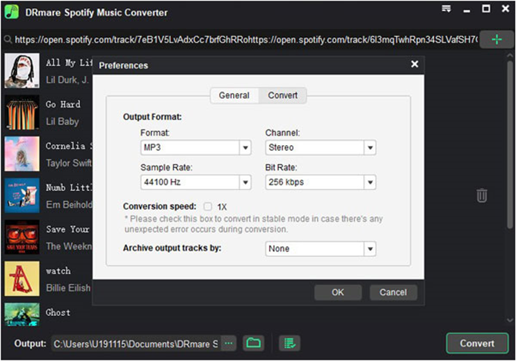Click the three-dots browse output path button
Viewport: 517px width, 361px height.
tap(229, 343)
